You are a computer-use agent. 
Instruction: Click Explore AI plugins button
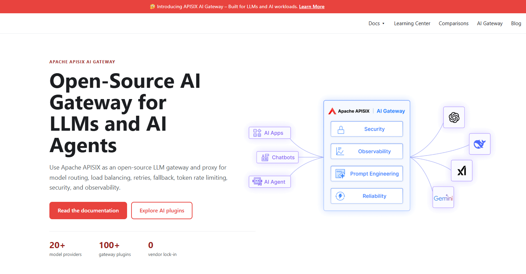162,210
